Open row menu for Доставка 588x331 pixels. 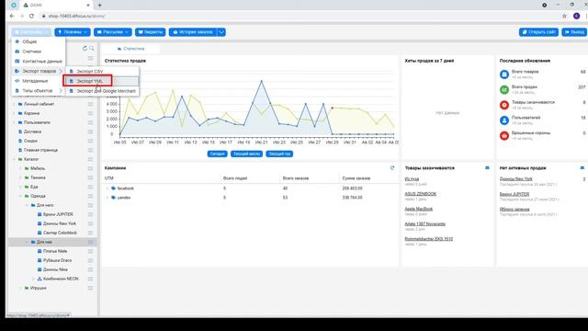point(90,131)
